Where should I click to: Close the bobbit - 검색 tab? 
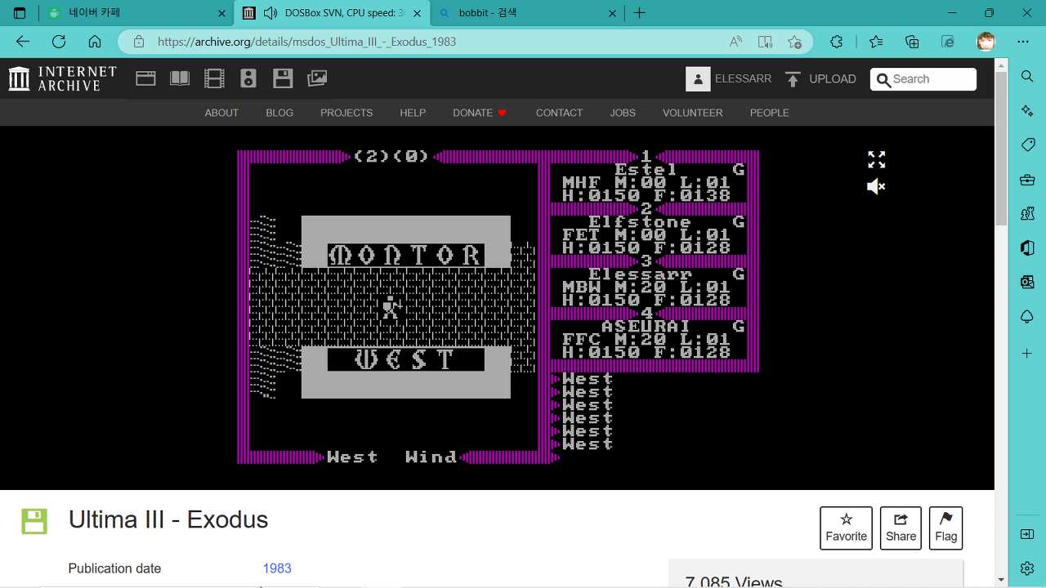coord(613,13)
